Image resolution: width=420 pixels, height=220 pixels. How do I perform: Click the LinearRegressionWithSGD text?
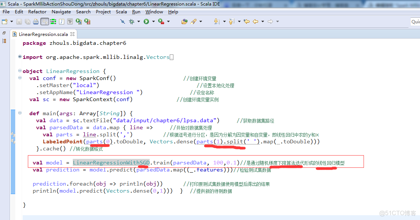pyautogui.click(x=111, y=163)
